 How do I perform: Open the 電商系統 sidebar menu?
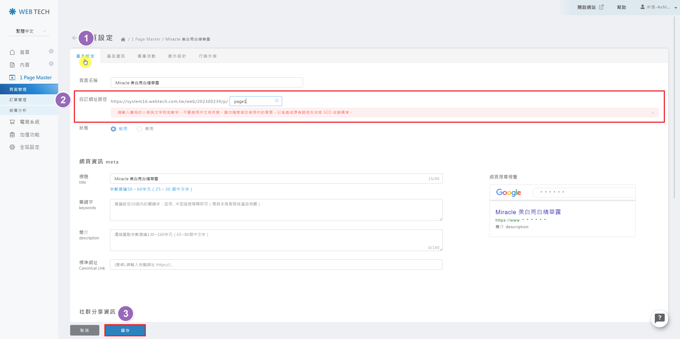point(29,122)
